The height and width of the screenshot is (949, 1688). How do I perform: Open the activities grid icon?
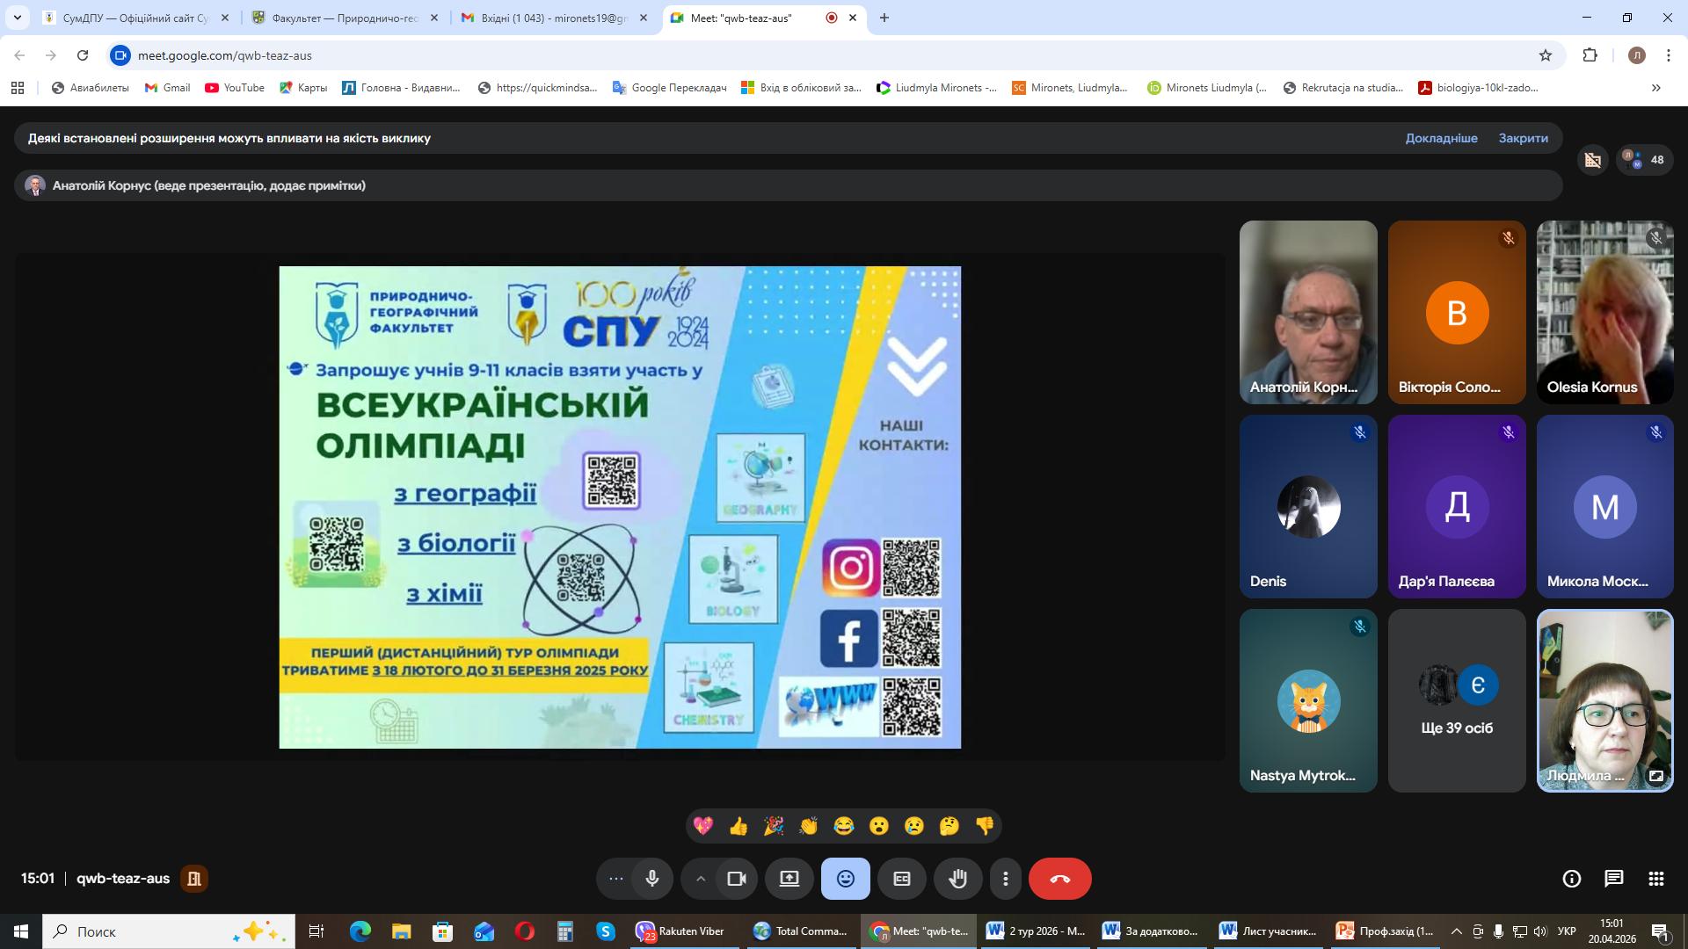pyautogui.click(x=1655, y=879)
